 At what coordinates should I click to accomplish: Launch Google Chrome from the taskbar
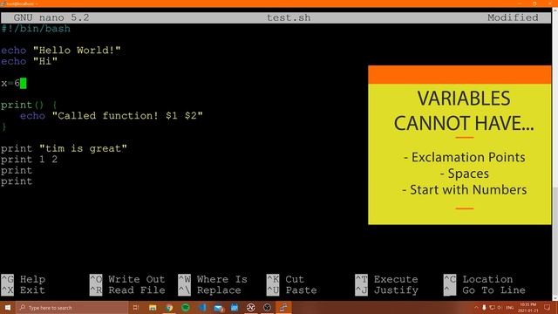click(169, 308)
